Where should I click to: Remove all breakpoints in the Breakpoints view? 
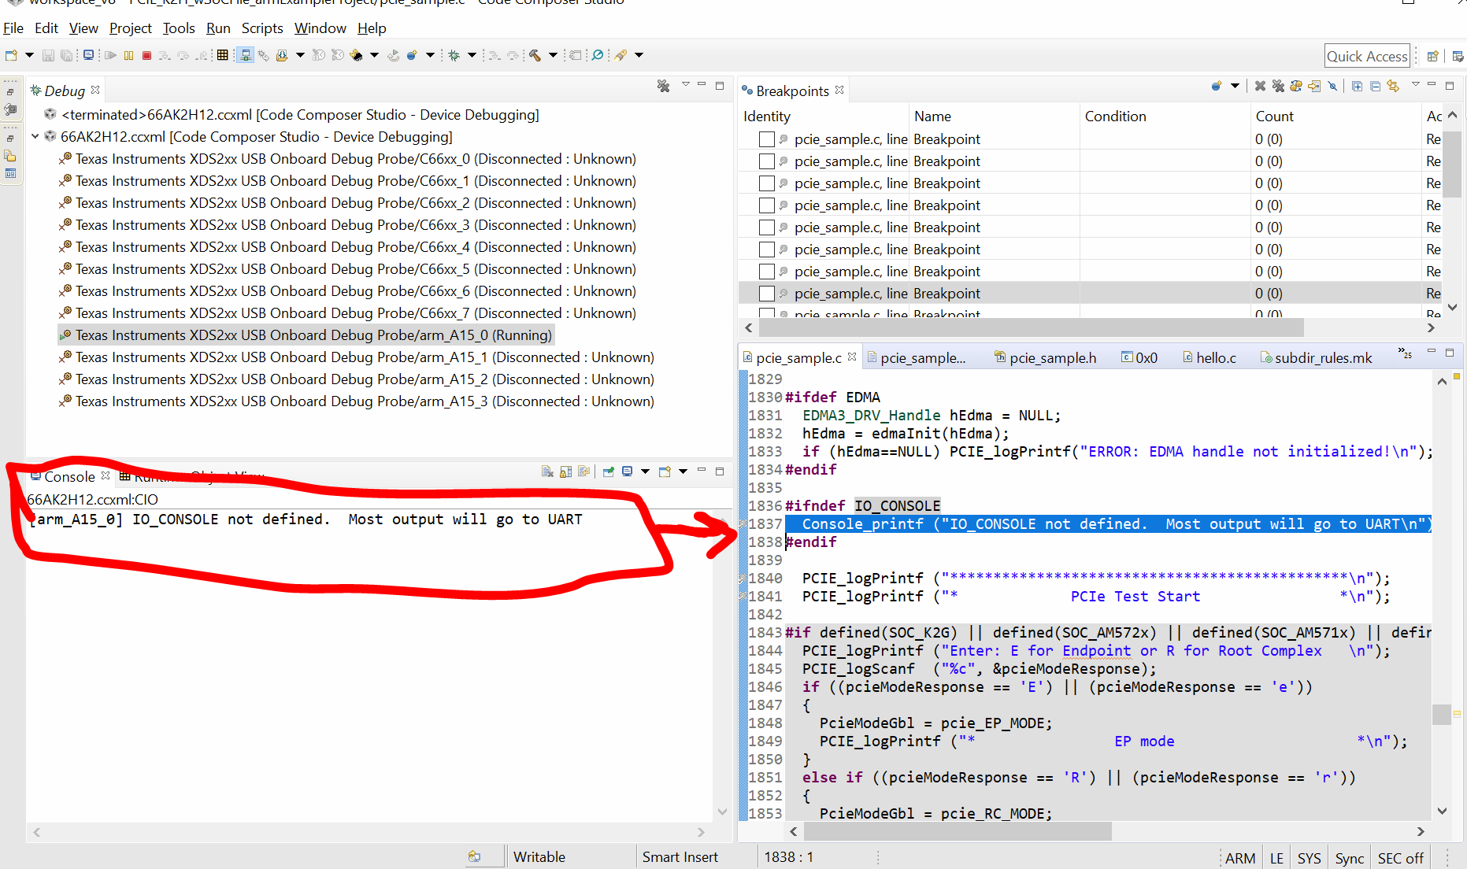[1277, 87]
